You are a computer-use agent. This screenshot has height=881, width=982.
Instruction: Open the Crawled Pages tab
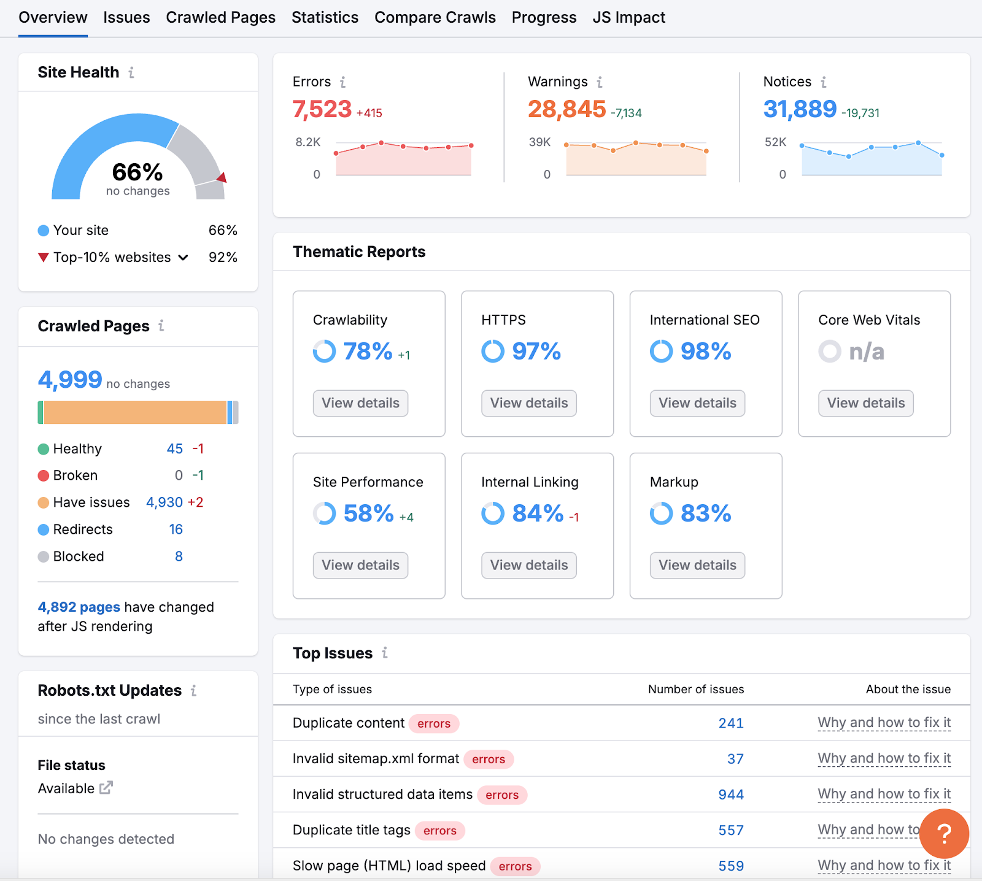(x=221, y=17)
